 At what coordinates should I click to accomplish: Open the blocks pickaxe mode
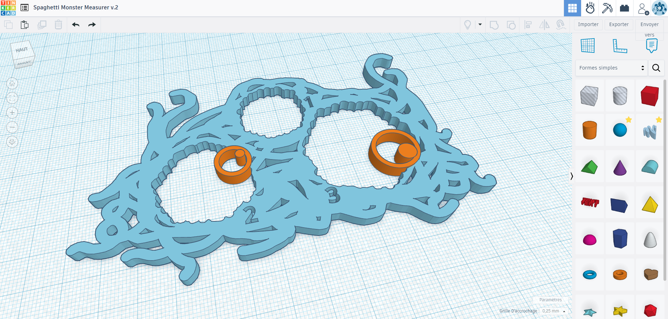(x=607, y=8)
